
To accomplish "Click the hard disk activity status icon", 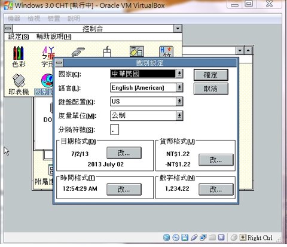I will point(166,237).
